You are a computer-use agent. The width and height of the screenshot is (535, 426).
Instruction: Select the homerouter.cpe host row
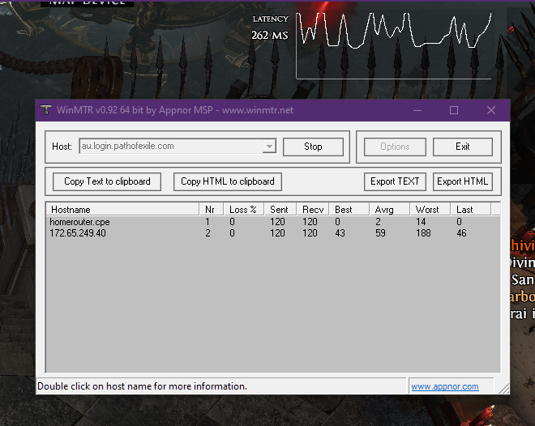pos(273,222)
